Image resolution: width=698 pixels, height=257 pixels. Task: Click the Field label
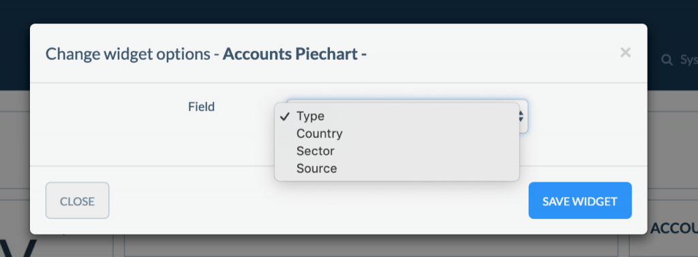pyautogui.click(x=201, y=107)
